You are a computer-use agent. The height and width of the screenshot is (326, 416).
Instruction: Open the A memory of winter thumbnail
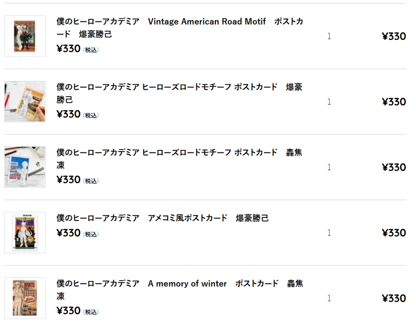[x=25, y=298]
